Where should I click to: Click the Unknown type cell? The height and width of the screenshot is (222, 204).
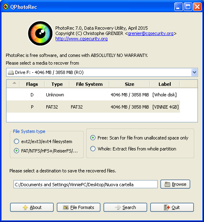point(55,95)
